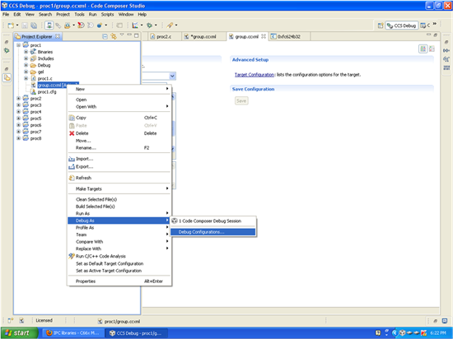Click the Search flashlight toolbar icon

click(x=170, y=26)
